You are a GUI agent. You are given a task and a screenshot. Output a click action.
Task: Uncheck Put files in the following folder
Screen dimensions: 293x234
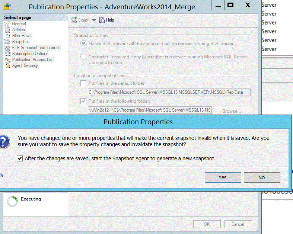point(83,101)
